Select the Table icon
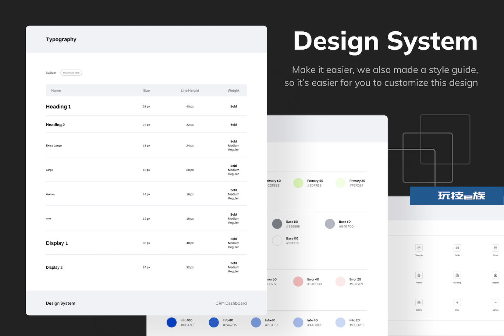504x336 pixels. tap(457, 248)
